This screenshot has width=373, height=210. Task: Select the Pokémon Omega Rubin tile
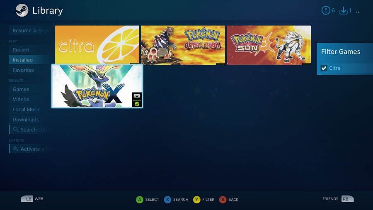[183, 45]
